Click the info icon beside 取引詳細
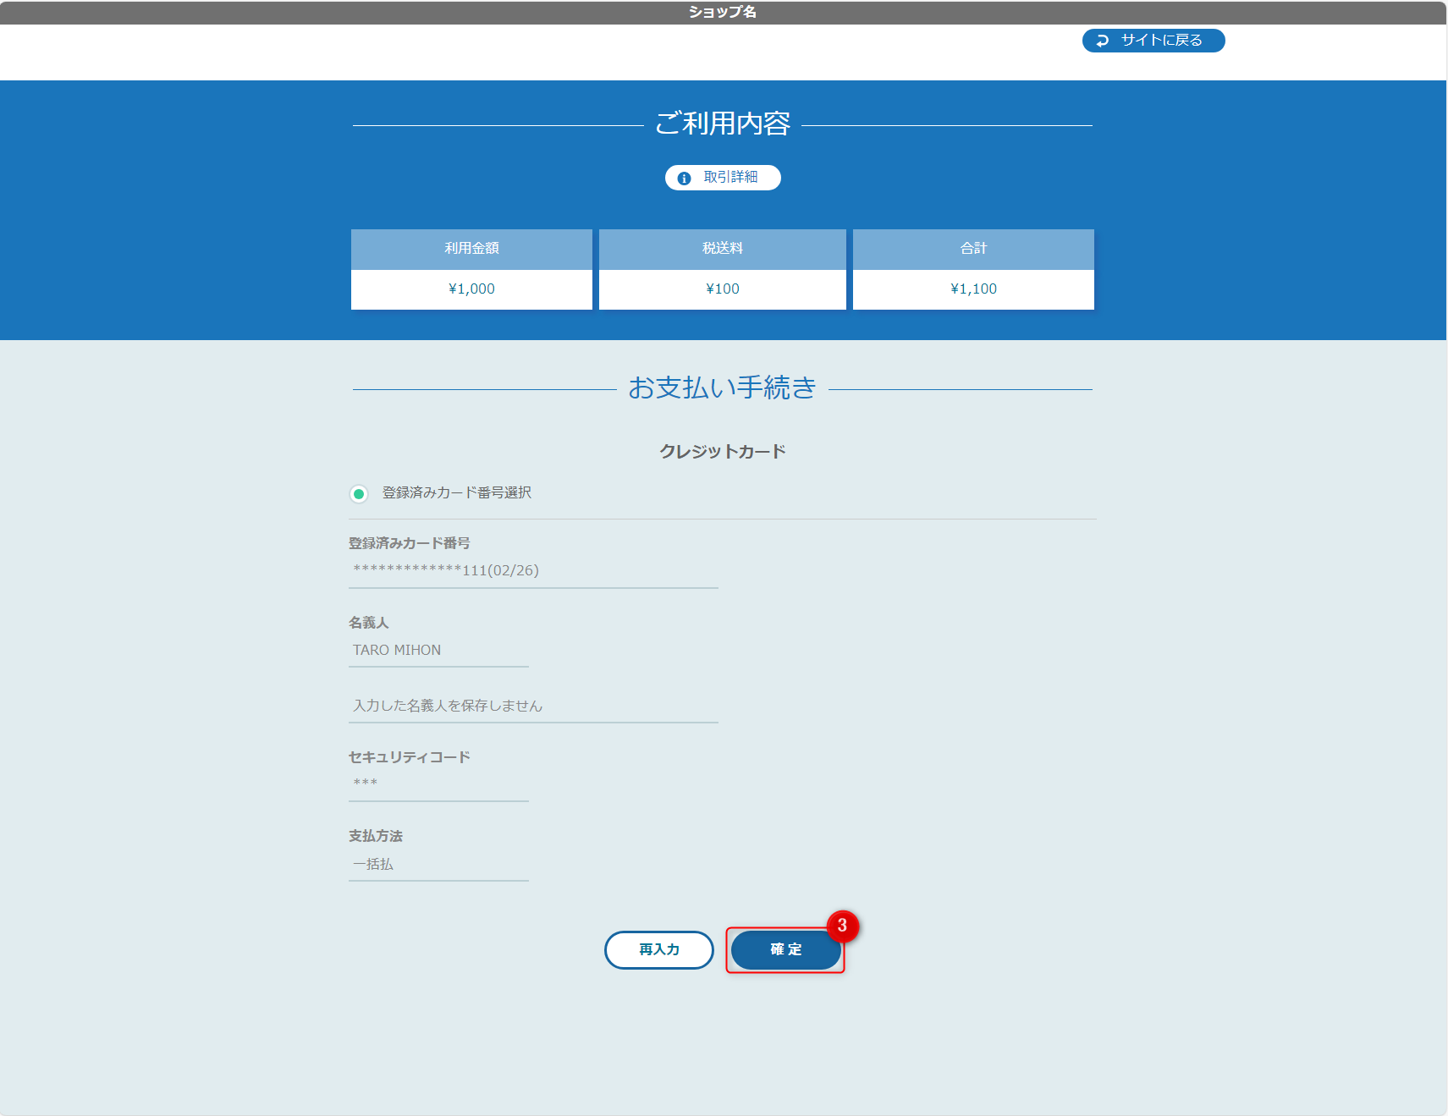Screen dimensions: 1448x1116 pyautogui.click(x=685, y=178)
